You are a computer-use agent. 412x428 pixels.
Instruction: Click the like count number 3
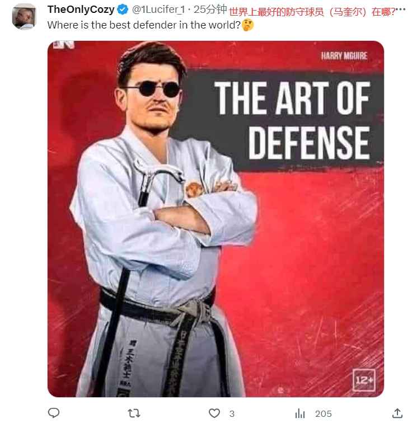(x=232, y=414)
